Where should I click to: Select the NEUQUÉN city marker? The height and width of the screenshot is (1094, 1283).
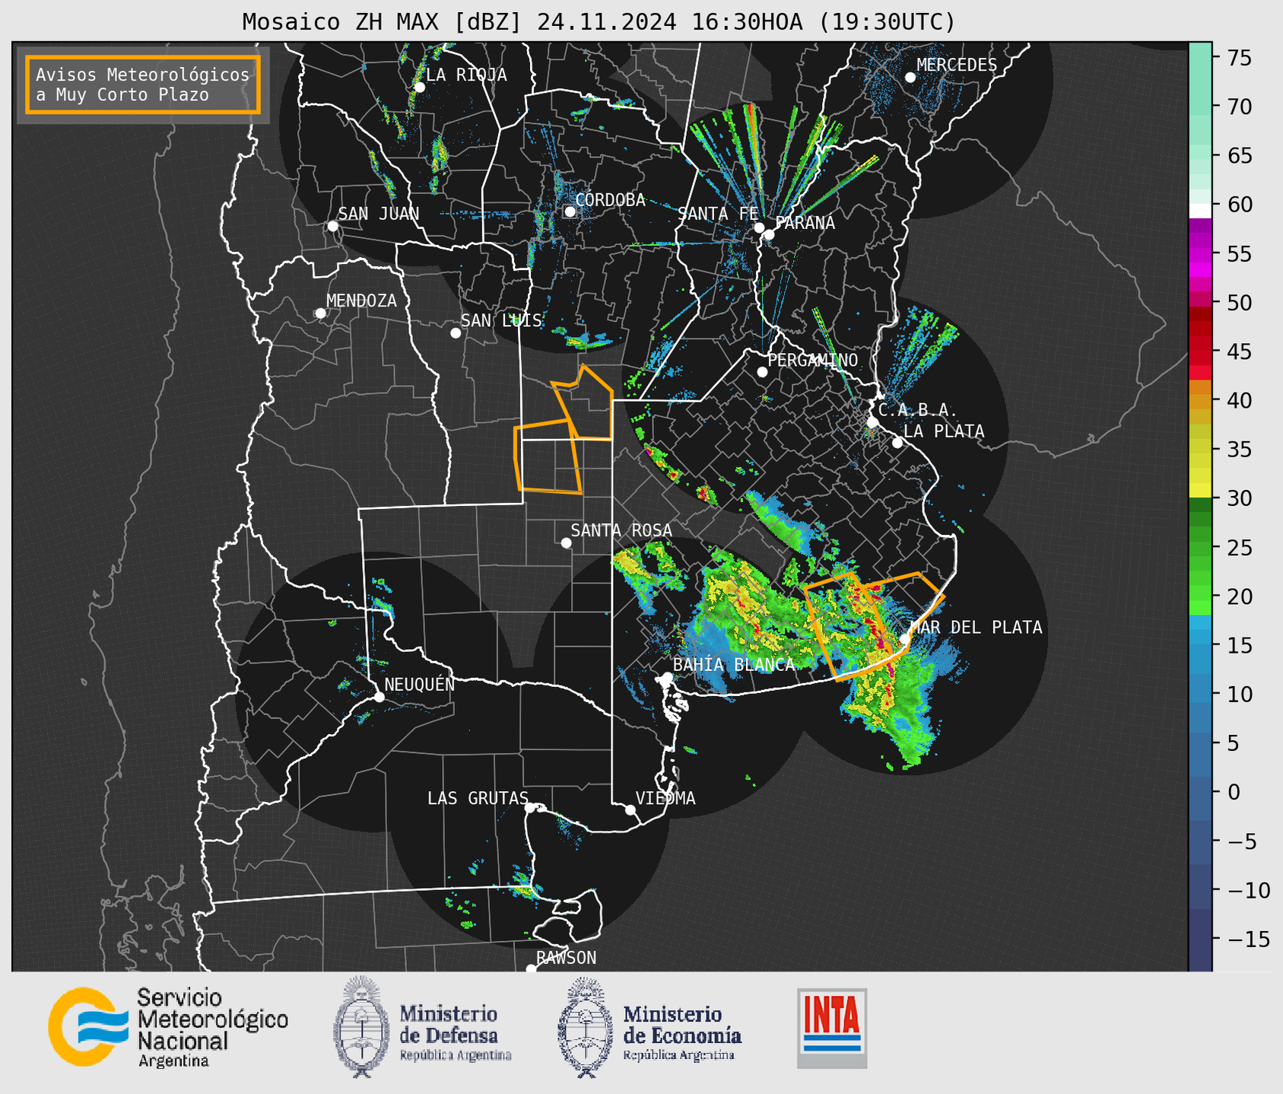pyautogui.click(x=379, y=697)
